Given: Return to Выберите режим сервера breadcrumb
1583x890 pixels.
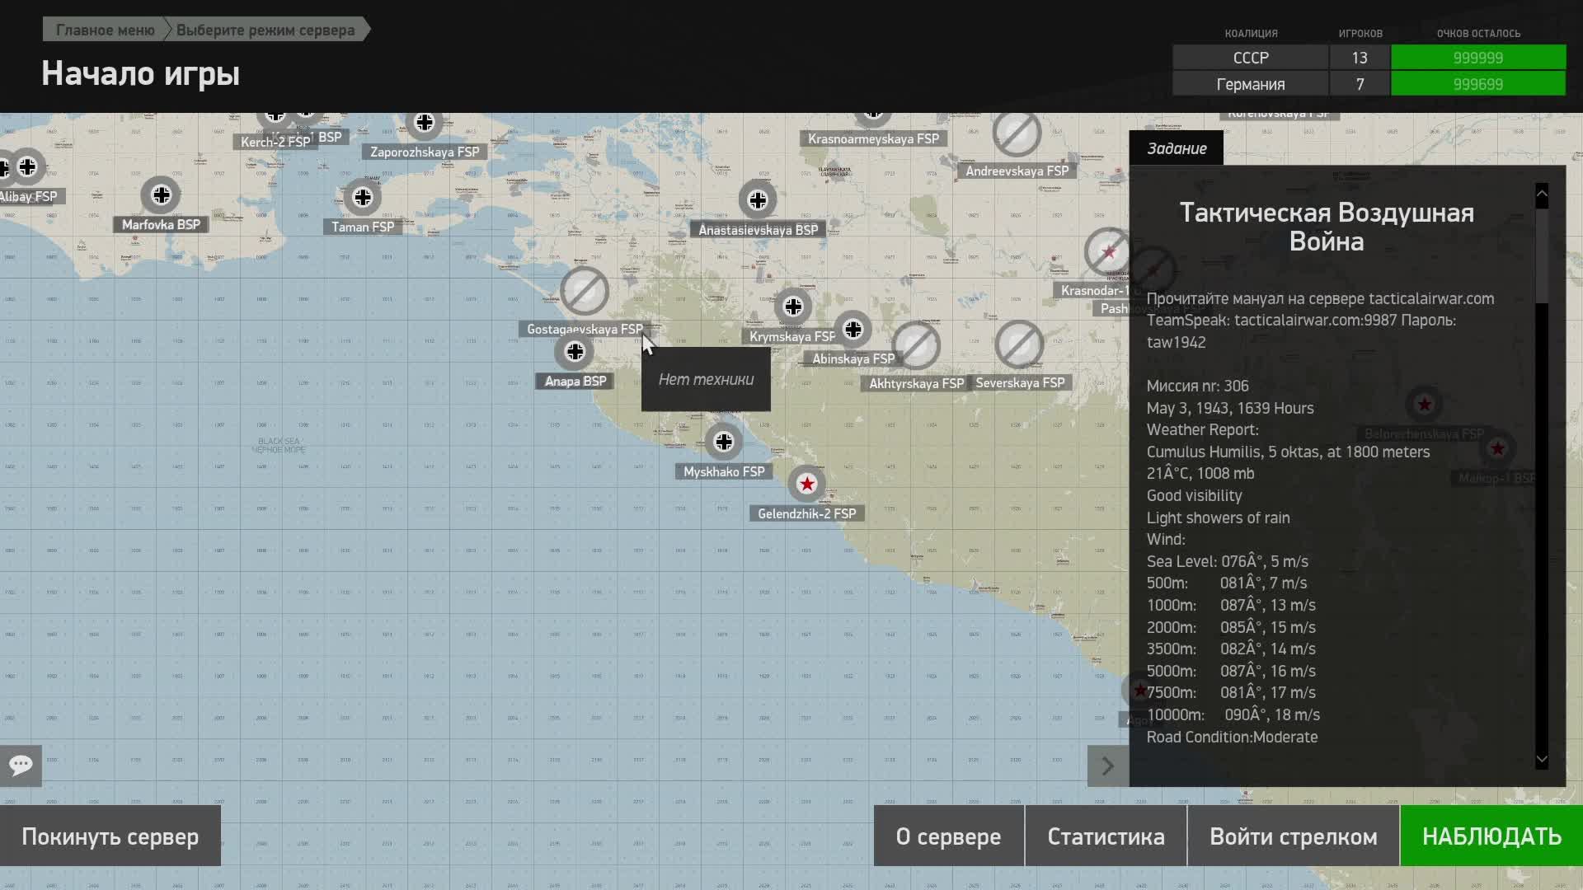Looking at the screenshot, I should [x=265, y=30].
